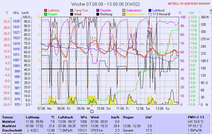Click the PMV+1:13 header cell
This screenshot has height=134, width=212.
pyautogui.click(x=195, y=117)
